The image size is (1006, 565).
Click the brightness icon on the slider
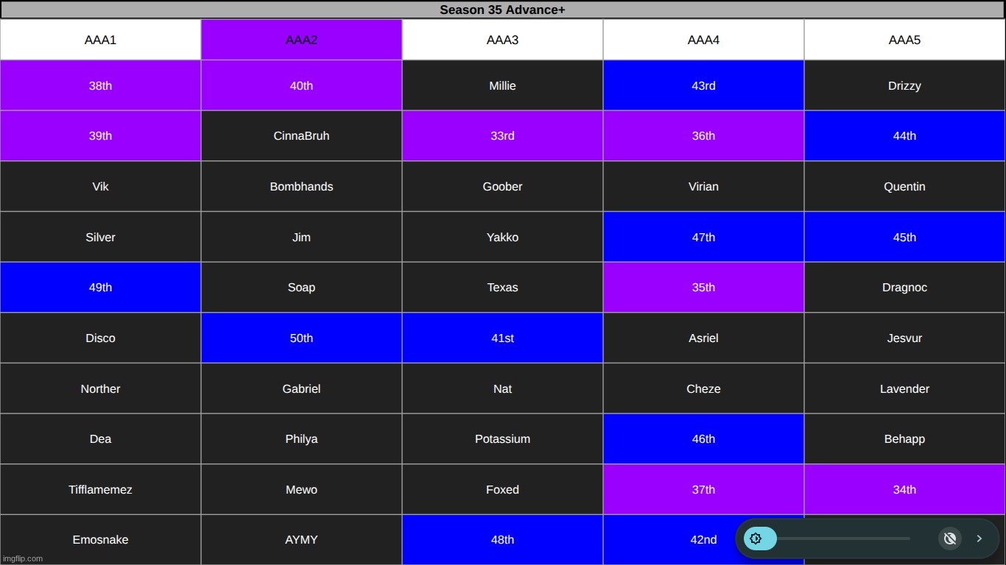756,539
